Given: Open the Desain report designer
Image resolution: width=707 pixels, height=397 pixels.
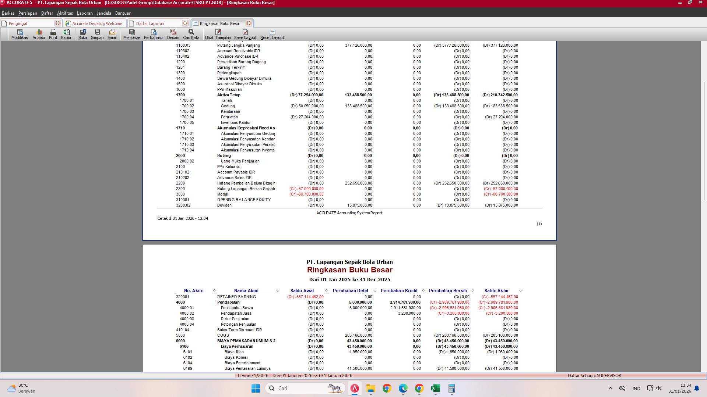Looking at the screenshot, I should (x=173, y=34).
